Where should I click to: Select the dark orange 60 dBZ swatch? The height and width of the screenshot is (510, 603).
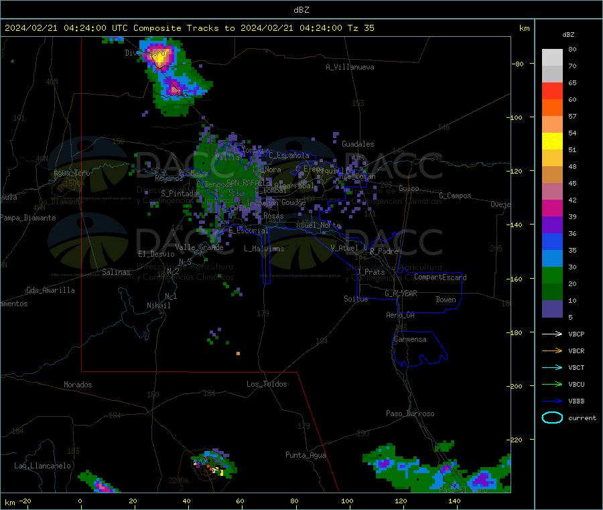[552, 108]
